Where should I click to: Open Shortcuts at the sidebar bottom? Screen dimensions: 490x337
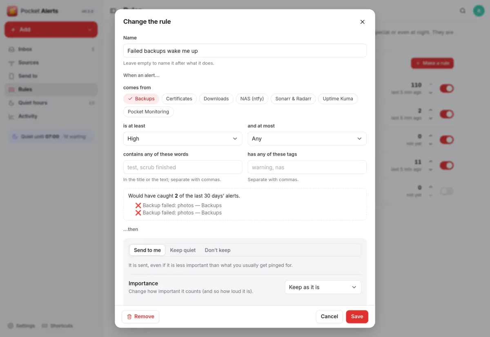pyautogui.click(x=58, y=326)
